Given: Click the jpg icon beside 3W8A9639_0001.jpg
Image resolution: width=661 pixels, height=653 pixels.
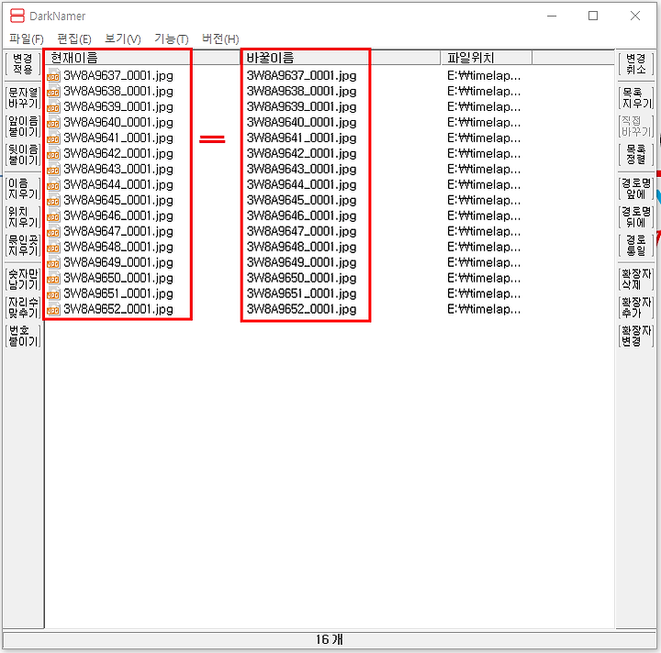Looking at the screenshot, I should 53,107.
